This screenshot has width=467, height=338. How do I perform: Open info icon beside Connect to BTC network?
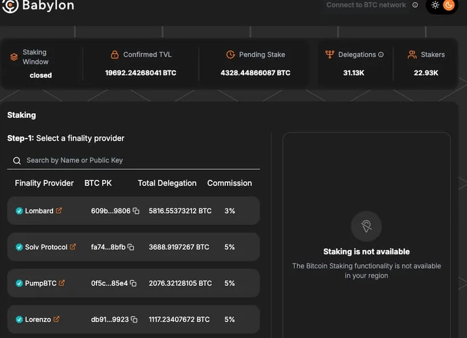pos(415,5)
